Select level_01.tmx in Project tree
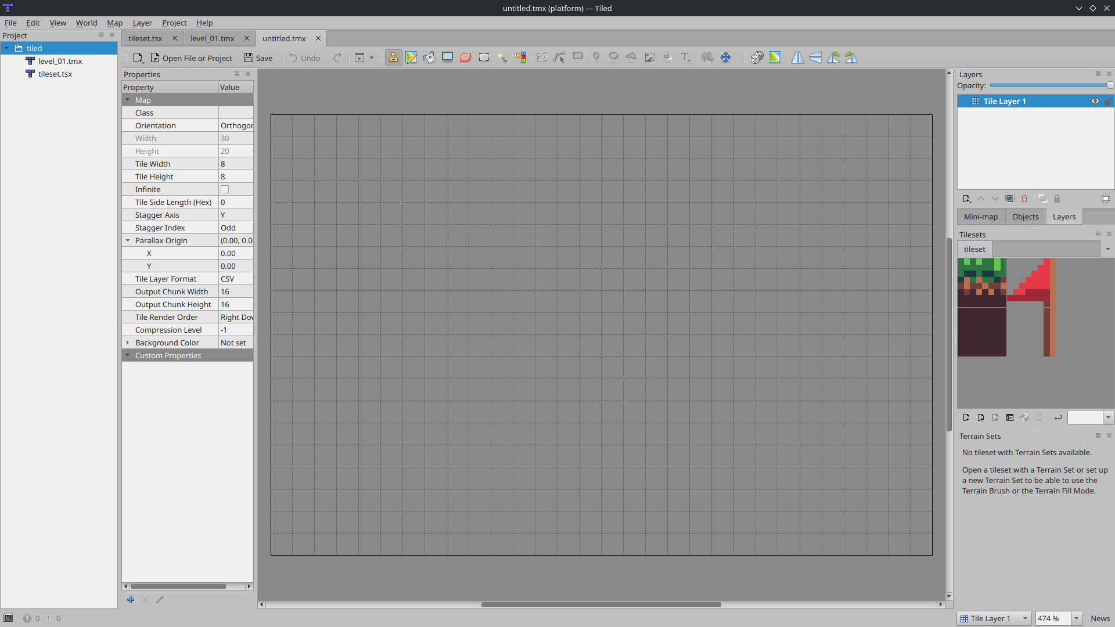This screenshot has height=627, width=1115. coord(60,61)
